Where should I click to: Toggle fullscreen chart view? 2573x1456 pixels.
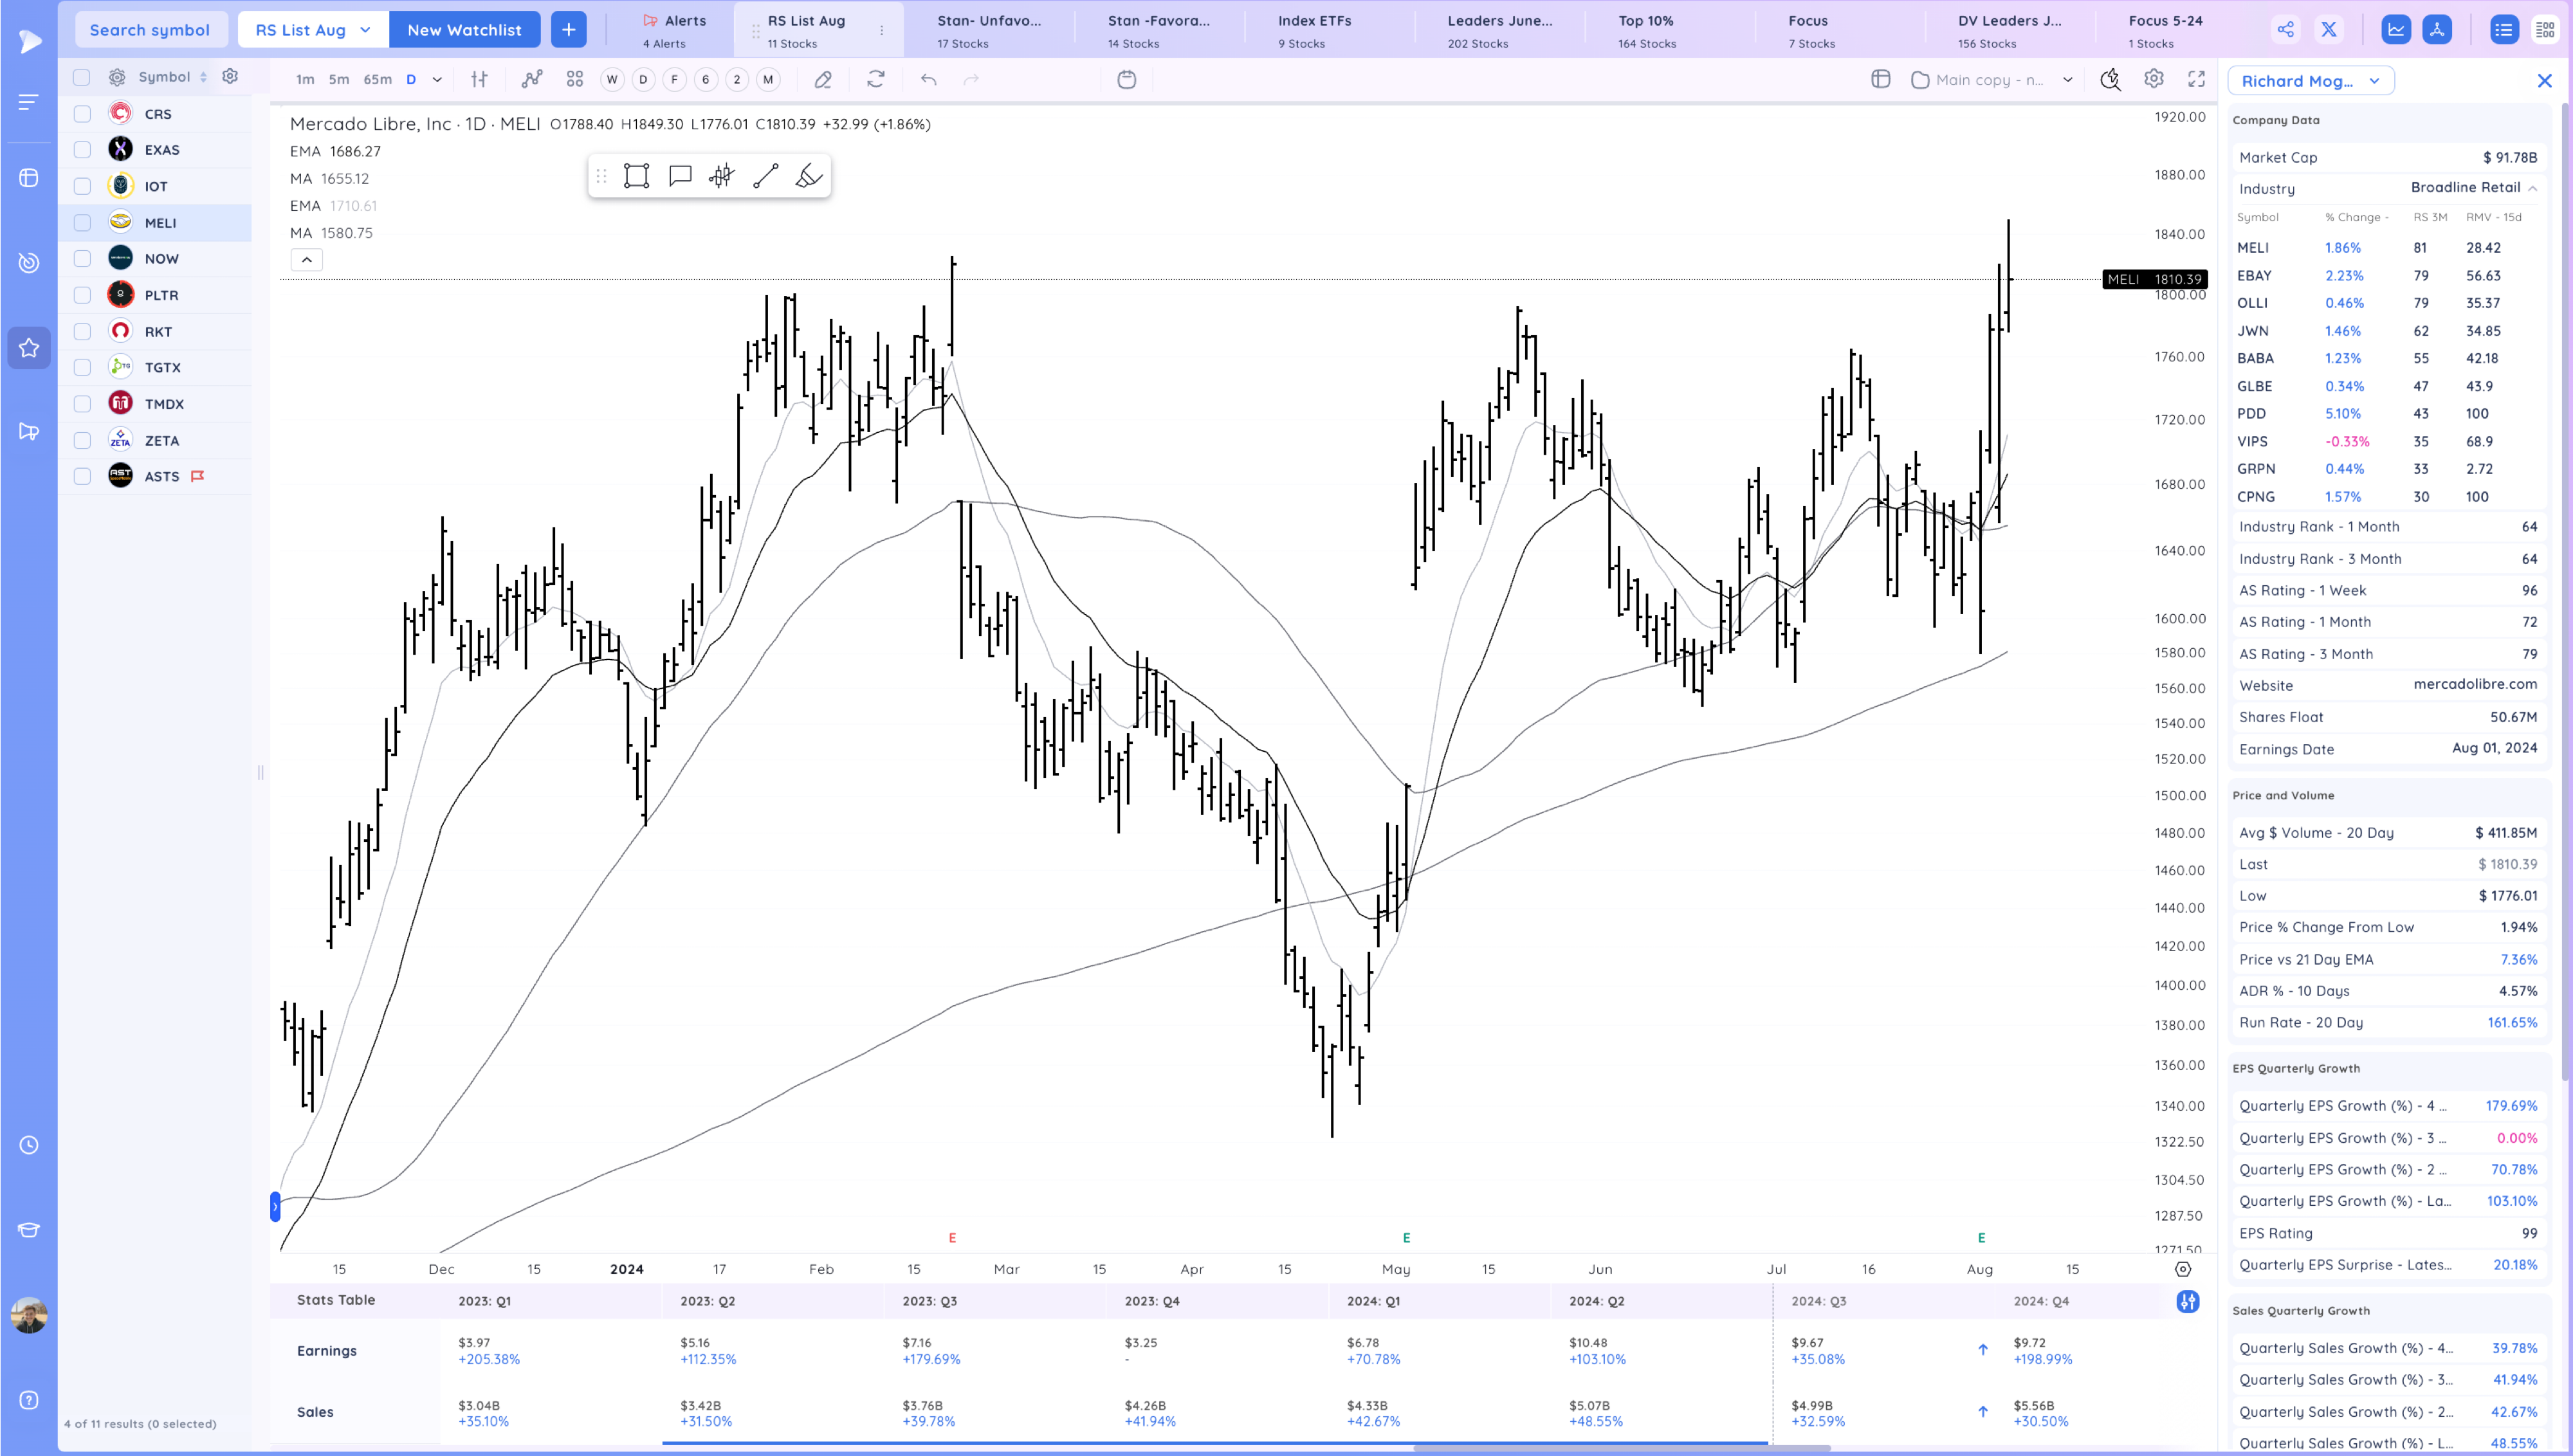point(2196,79)
